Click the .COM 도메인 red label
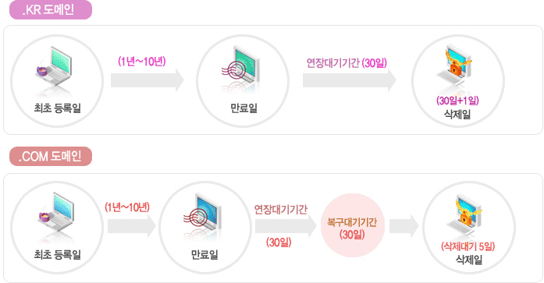This screenshot has height=283, width=544. click(x=51, y=156)
